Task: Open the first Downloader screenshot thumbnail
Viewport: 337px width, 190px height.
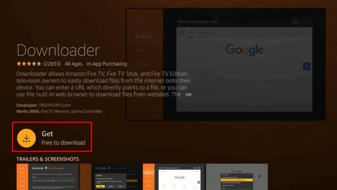Action: 47,177
